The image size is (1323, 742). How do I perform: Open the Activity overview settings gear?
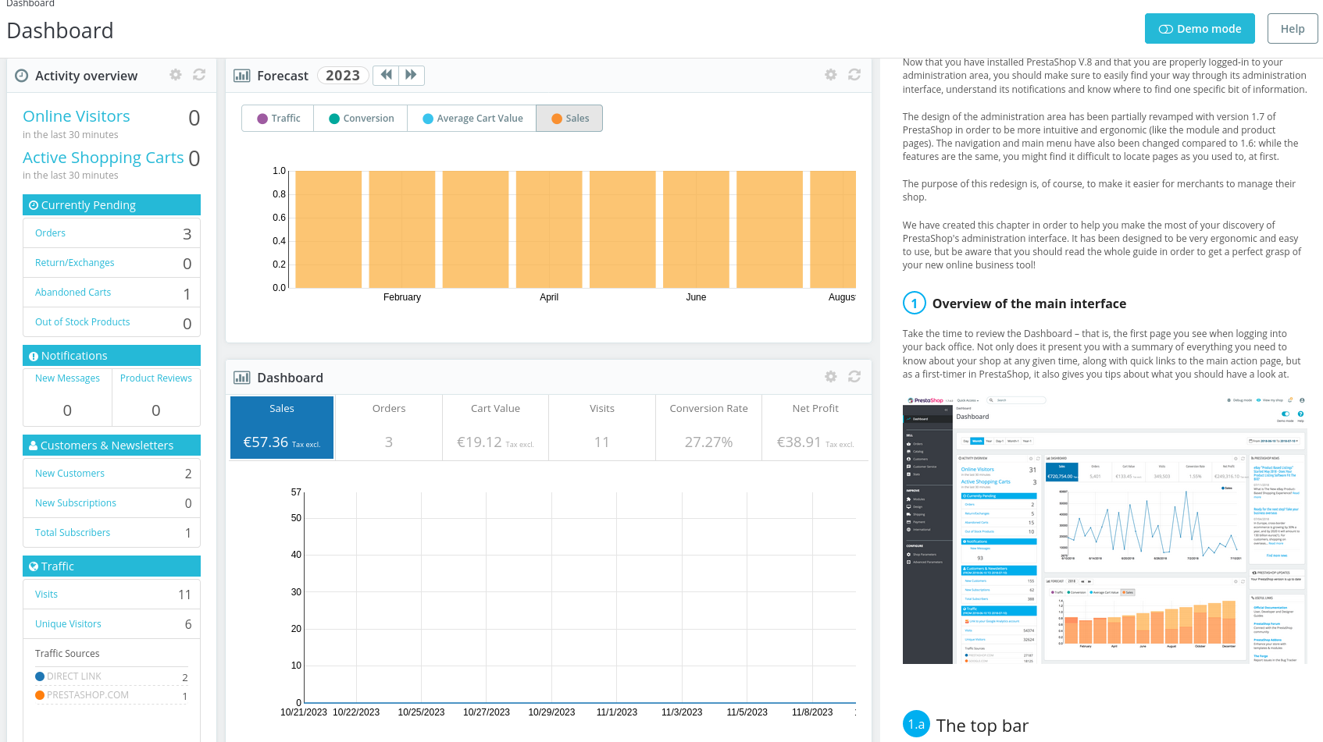pyautogui.click(x=175, y=74)
